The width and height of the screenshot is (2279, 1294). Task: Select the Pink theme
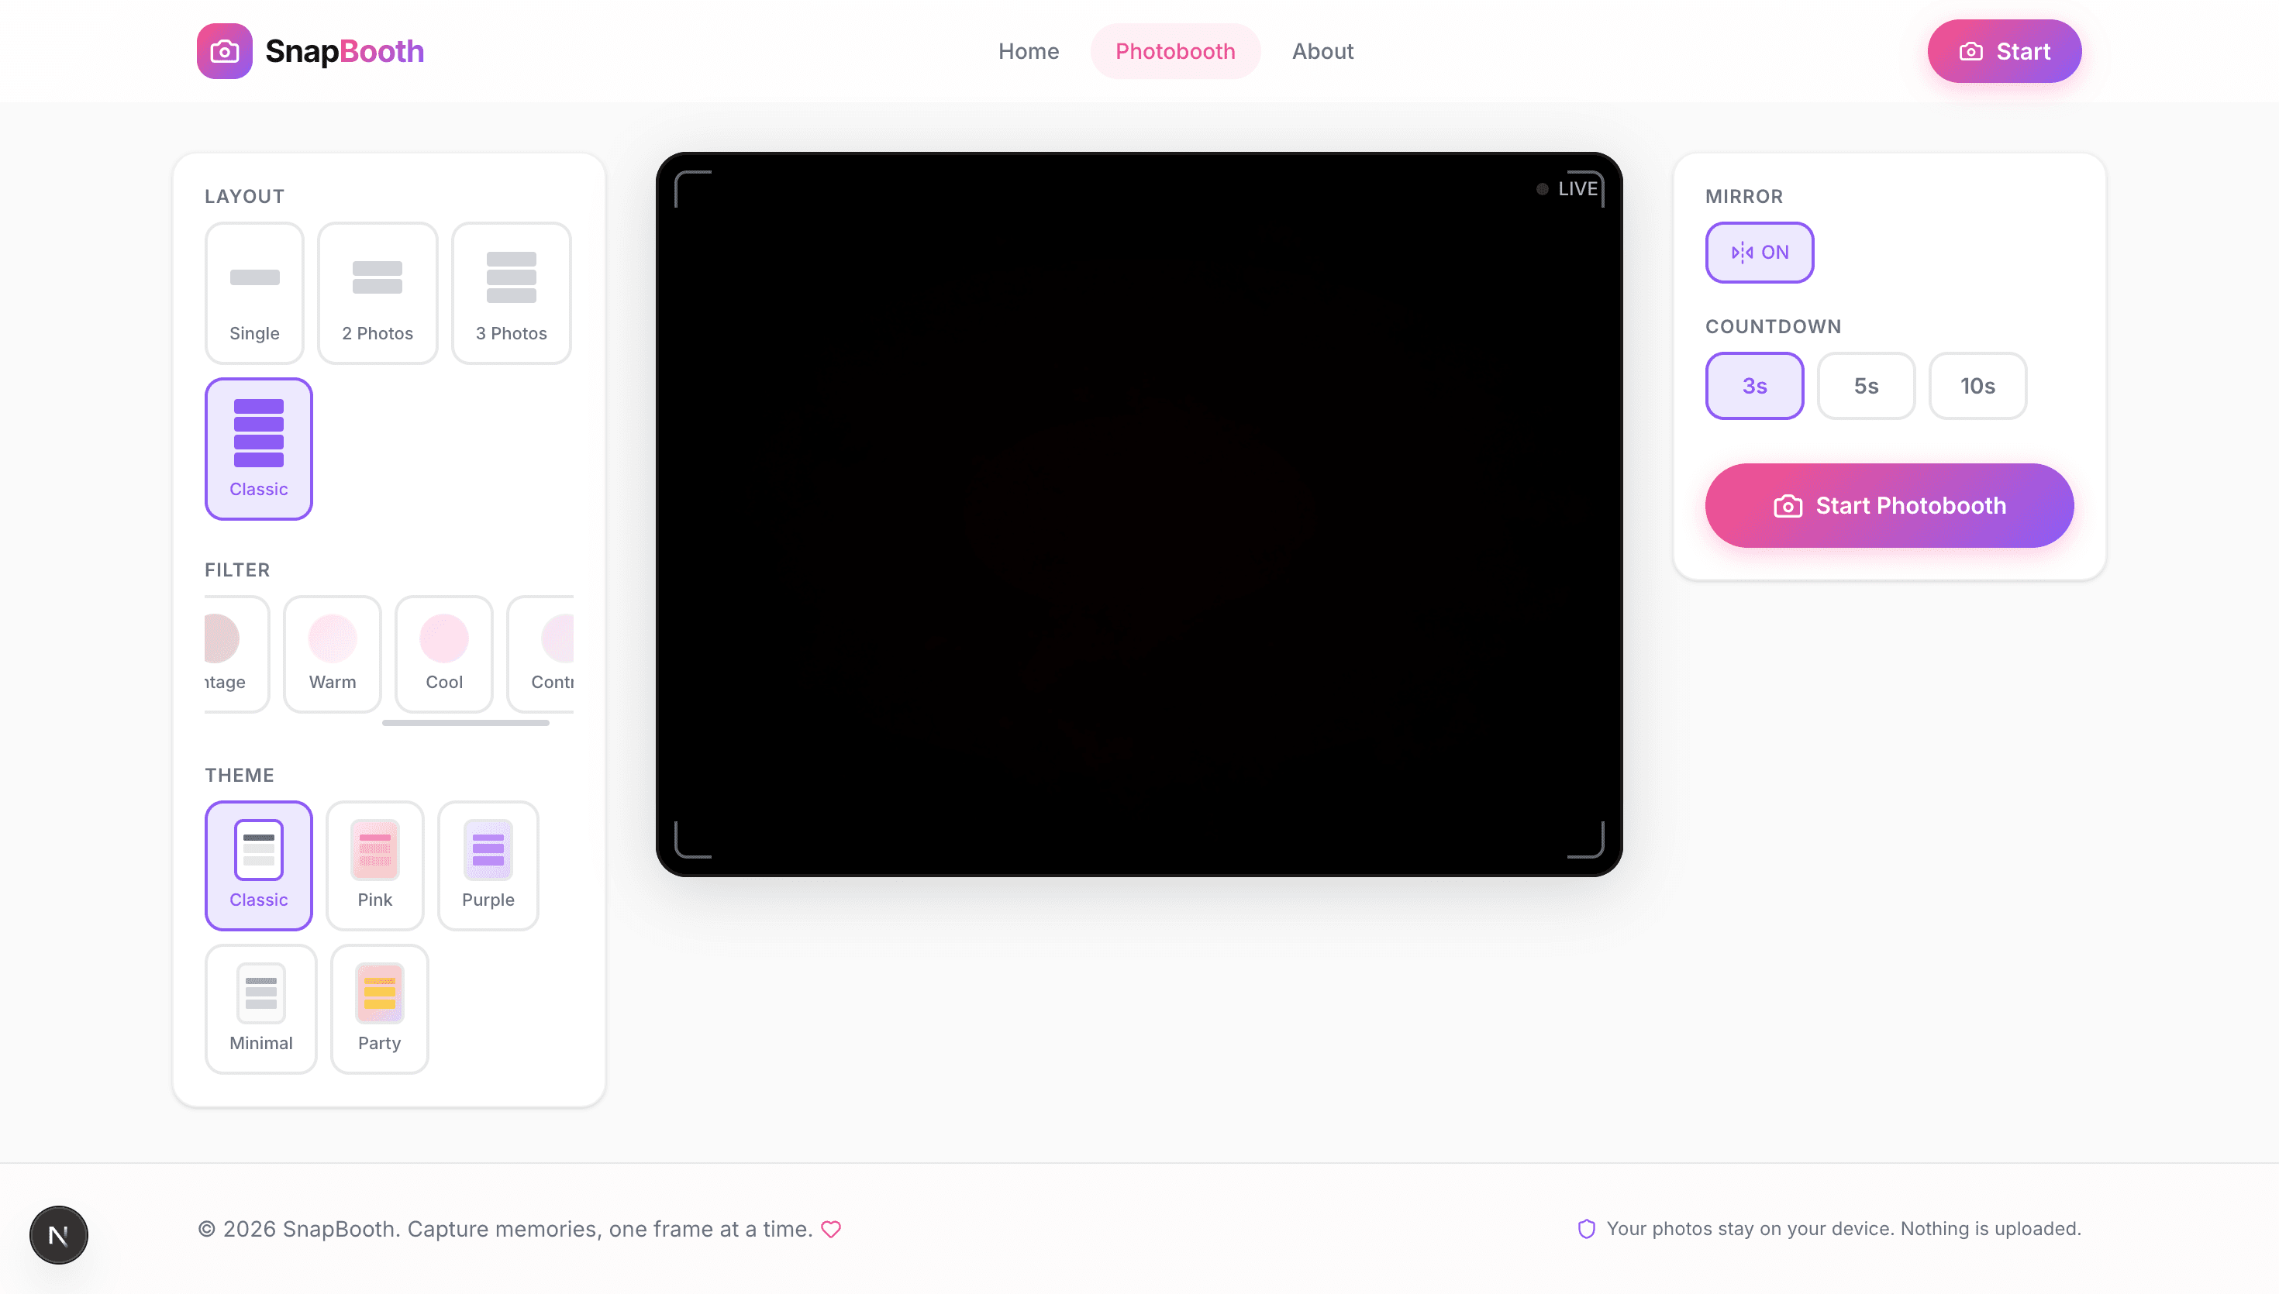coord(375,865)
